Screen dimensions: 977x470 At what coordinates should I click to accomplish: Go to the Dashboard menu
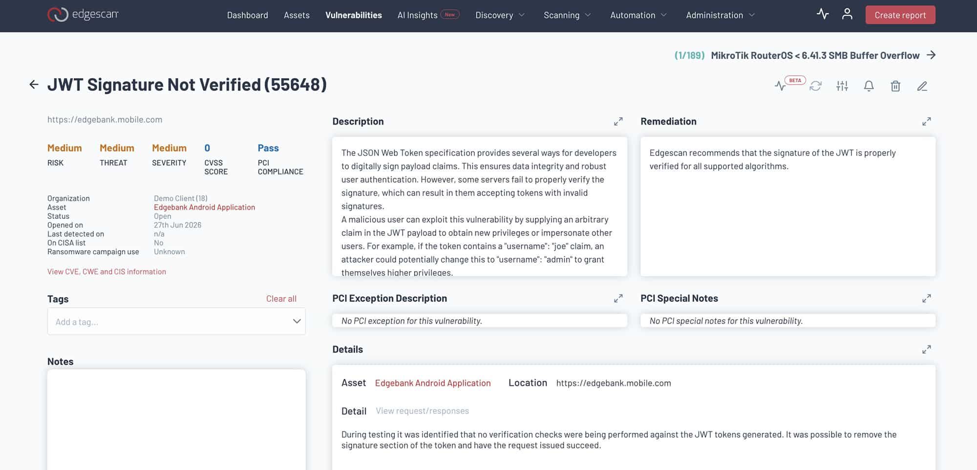click(x=248, y=15)
